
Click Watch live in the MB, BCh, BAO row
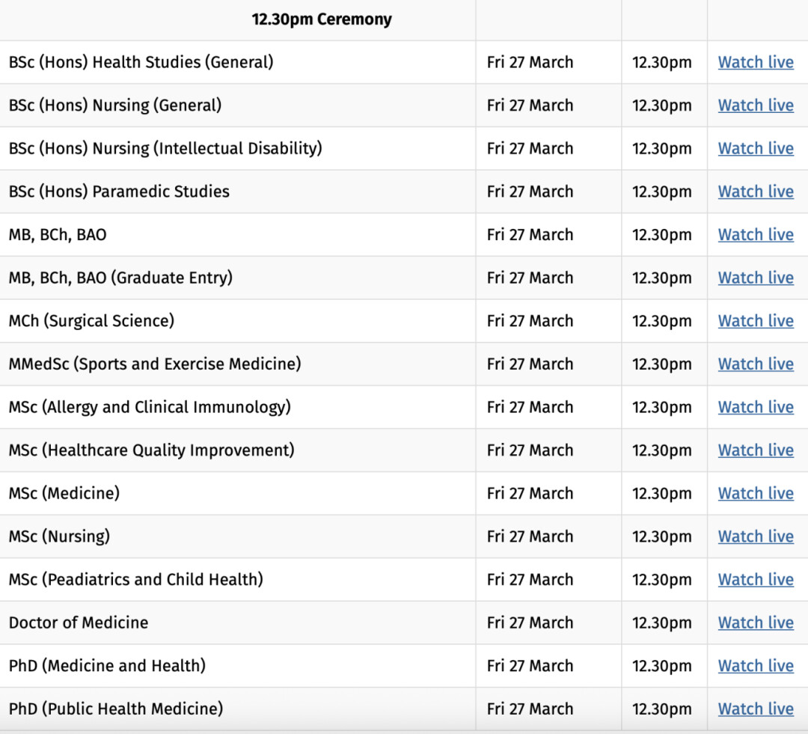(x=755, y=234)
